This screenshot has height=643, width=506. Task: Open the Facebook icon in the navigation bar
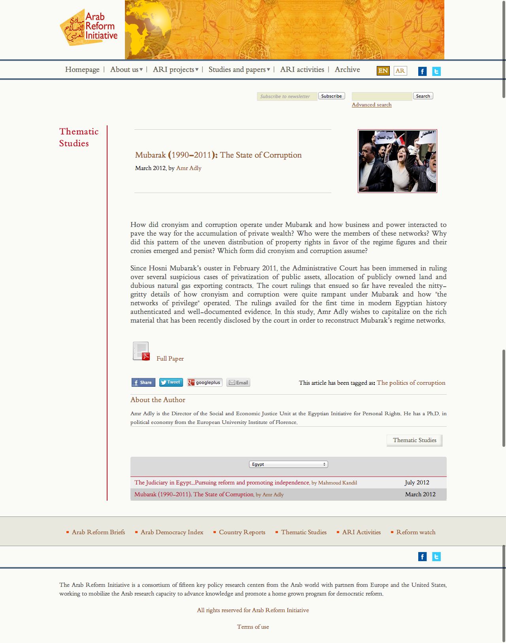pyautogui.click(x=423, y=71)
